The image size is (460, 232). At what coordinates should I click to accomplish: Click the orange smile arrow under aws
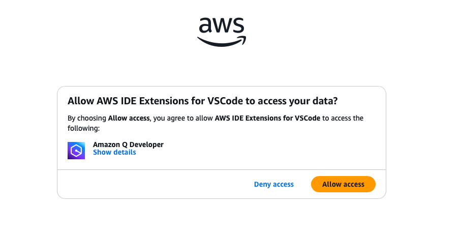pyautogui.click(x=222, y=41)
